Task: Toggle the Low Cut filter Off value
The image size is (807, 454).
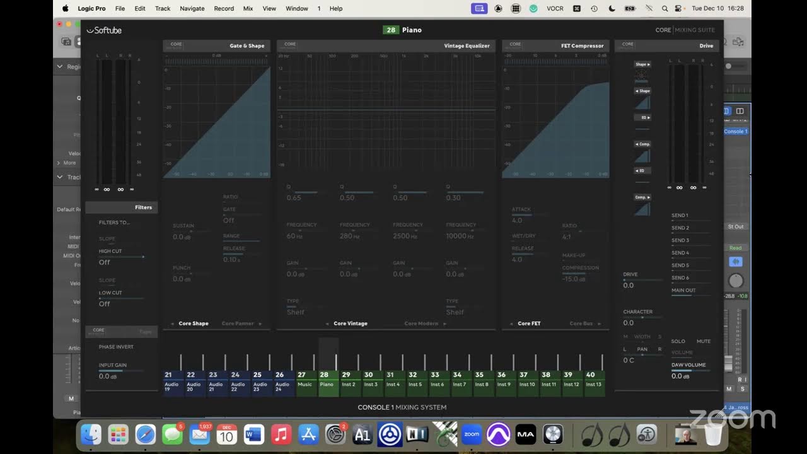Action: pos(105,303)
